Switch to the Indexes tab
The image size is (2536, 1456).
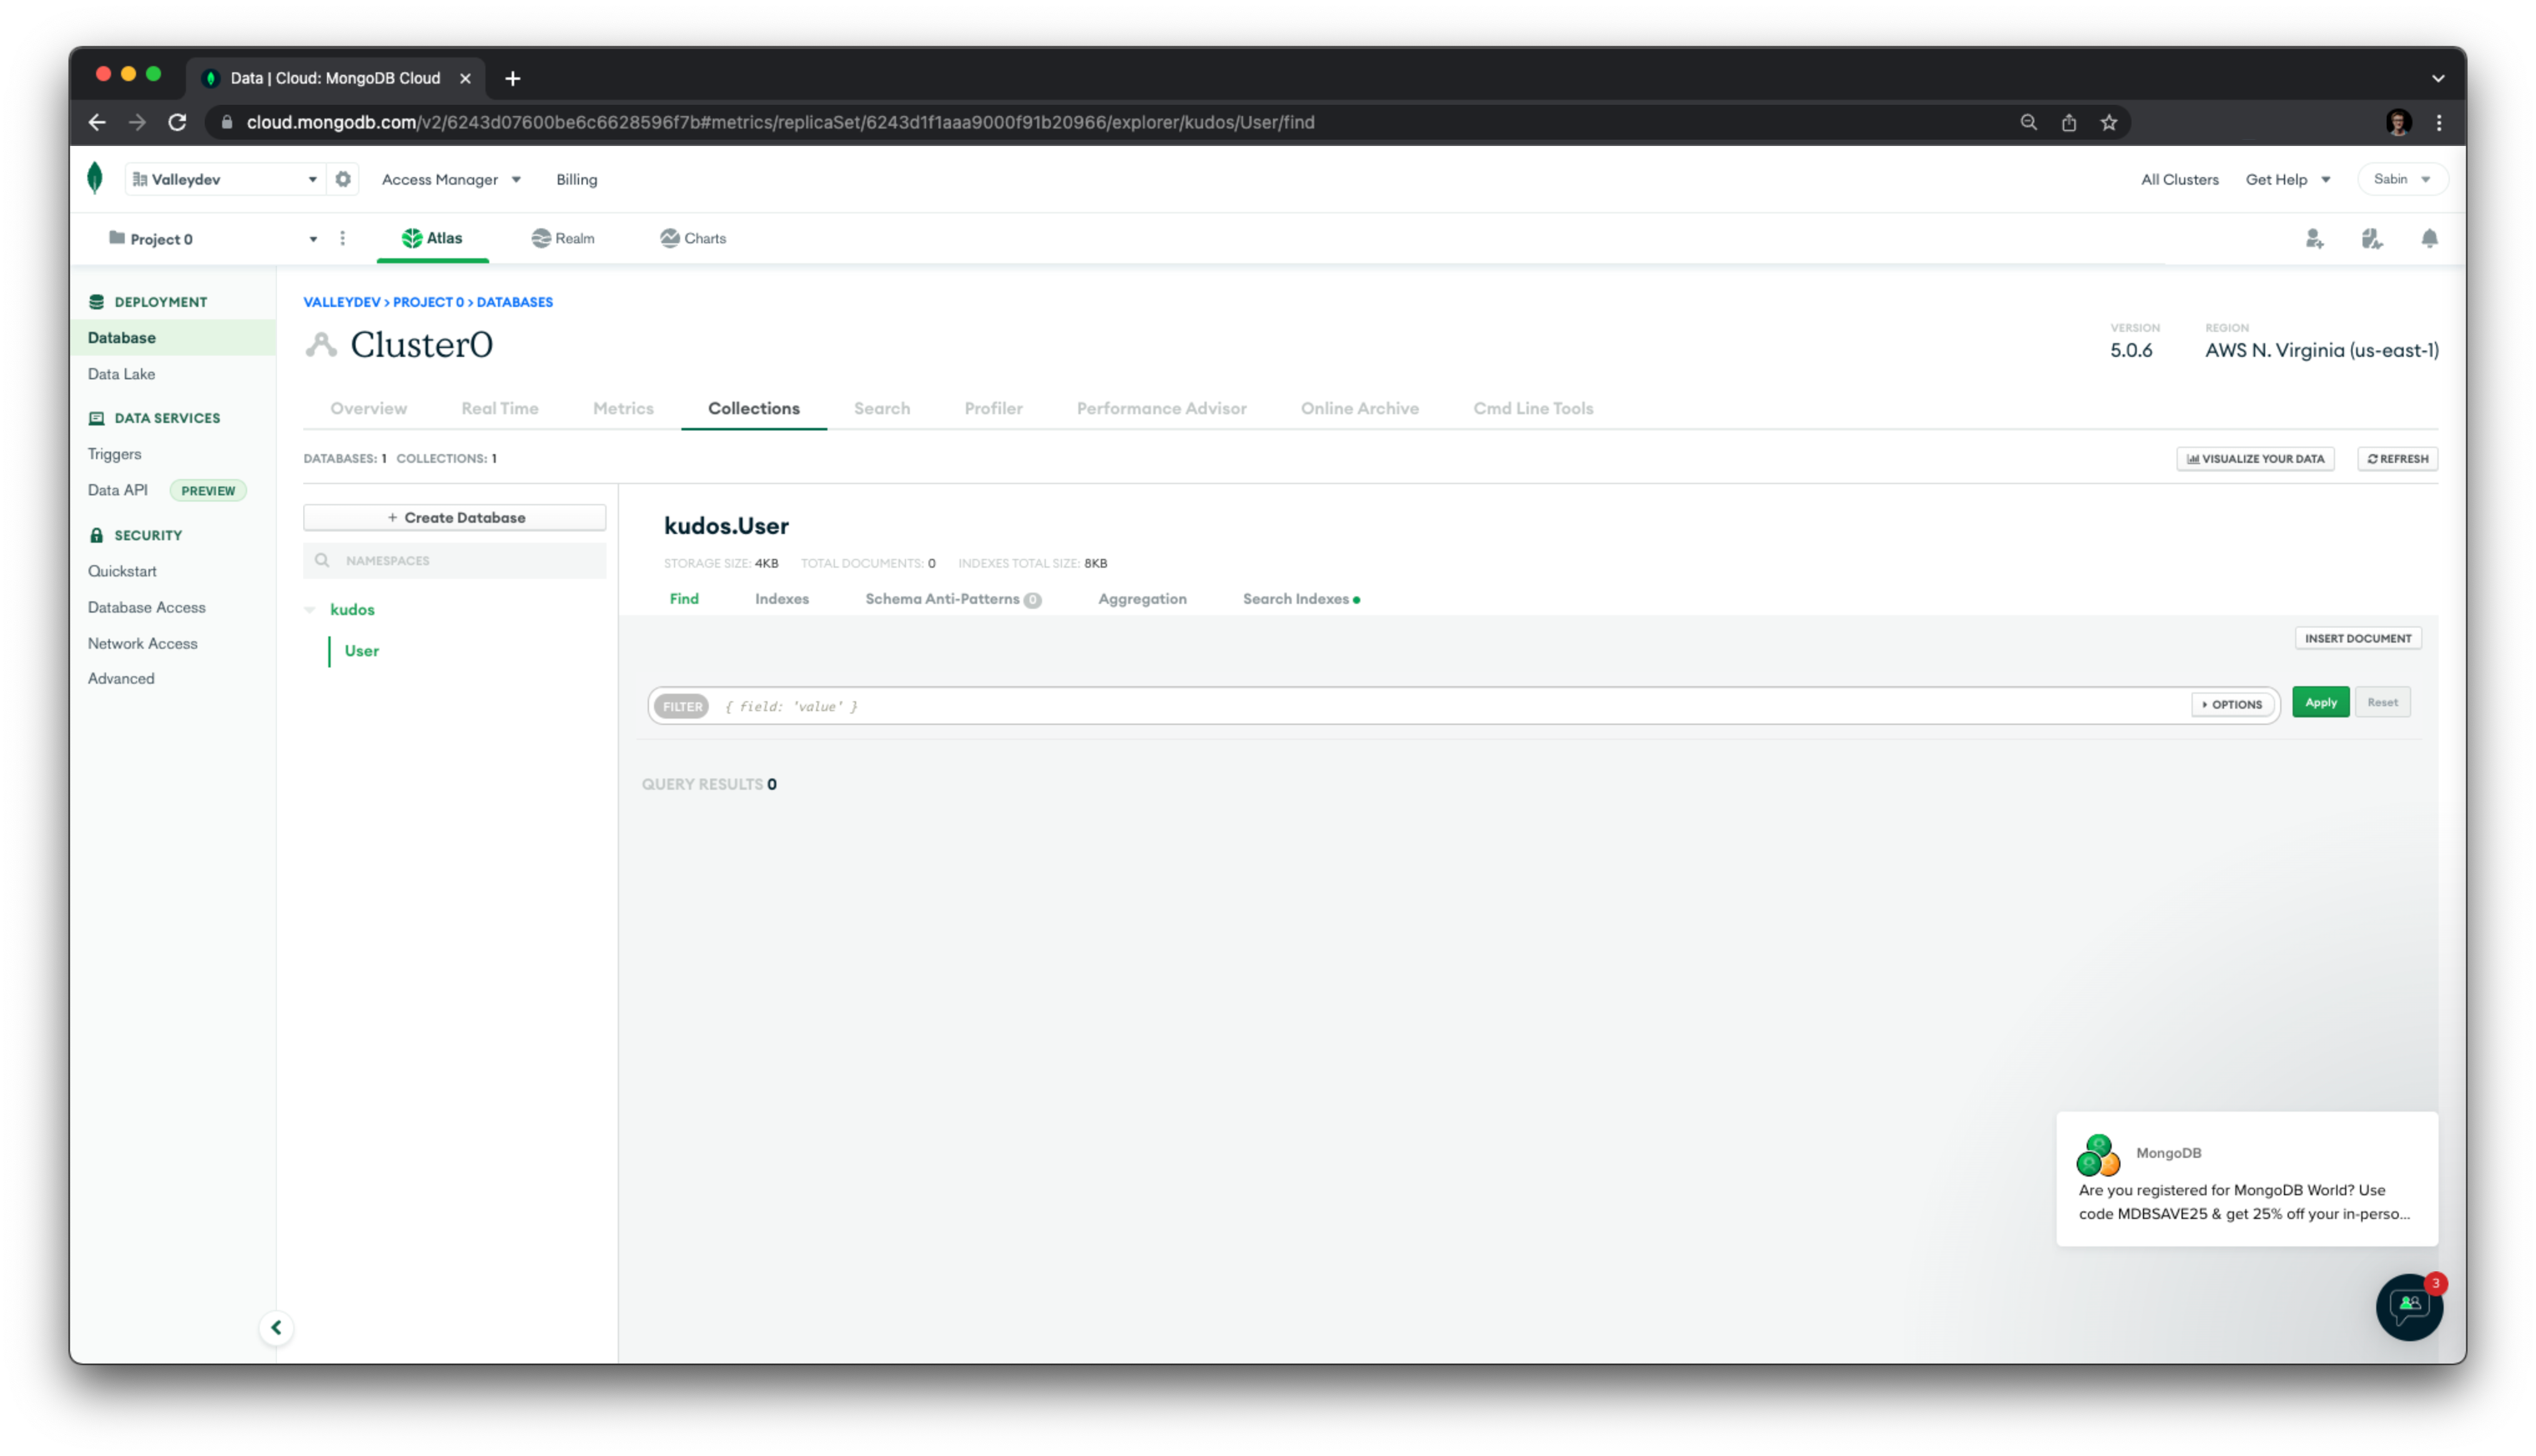coord(781,599)
